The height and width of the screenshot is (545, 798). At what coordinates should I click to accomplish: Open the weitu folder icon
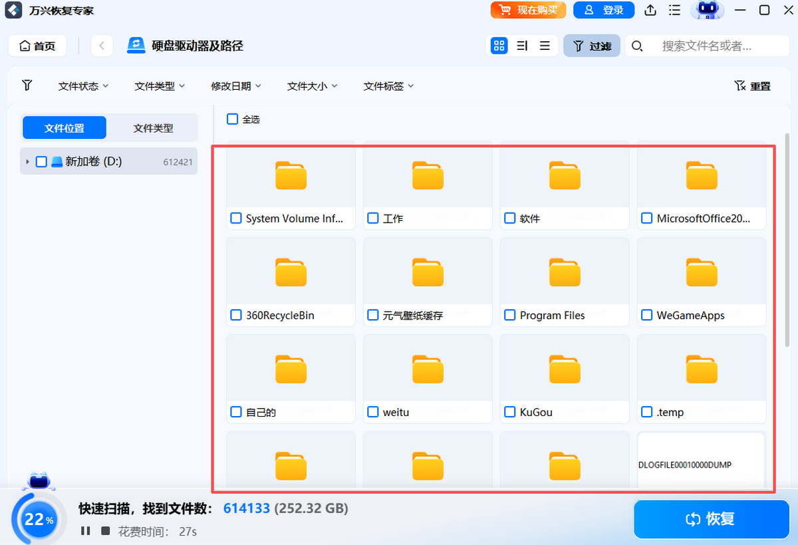[x=428, y=369]
